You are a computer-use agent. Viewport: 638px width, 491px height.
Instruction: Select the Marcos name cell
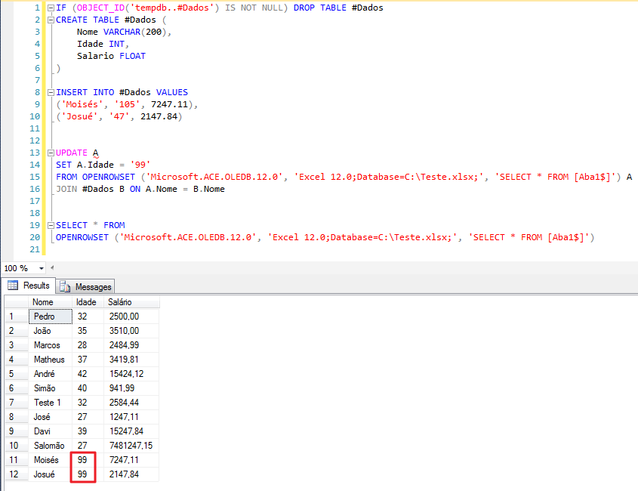[x=50, y=345]
